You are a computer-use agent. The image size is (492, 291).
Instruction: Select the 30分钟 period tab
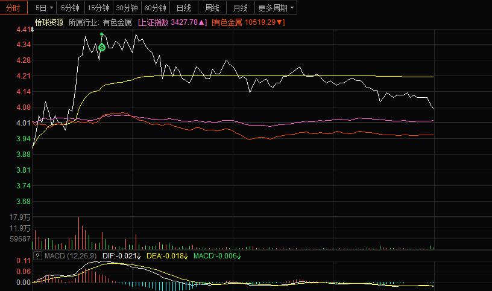click(x=127, y=8)
